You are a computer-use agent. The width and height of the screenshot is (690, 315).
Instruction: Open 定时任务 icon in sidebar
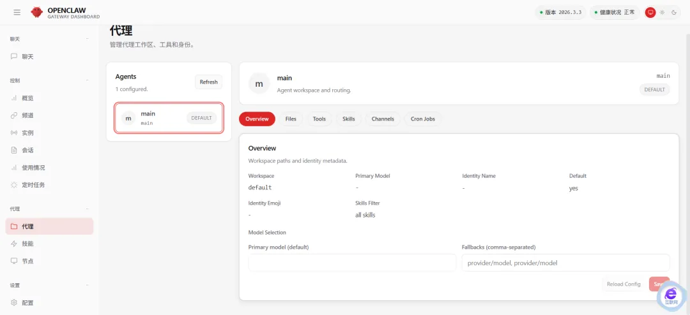pyautogui.click(x=14, y=185)
